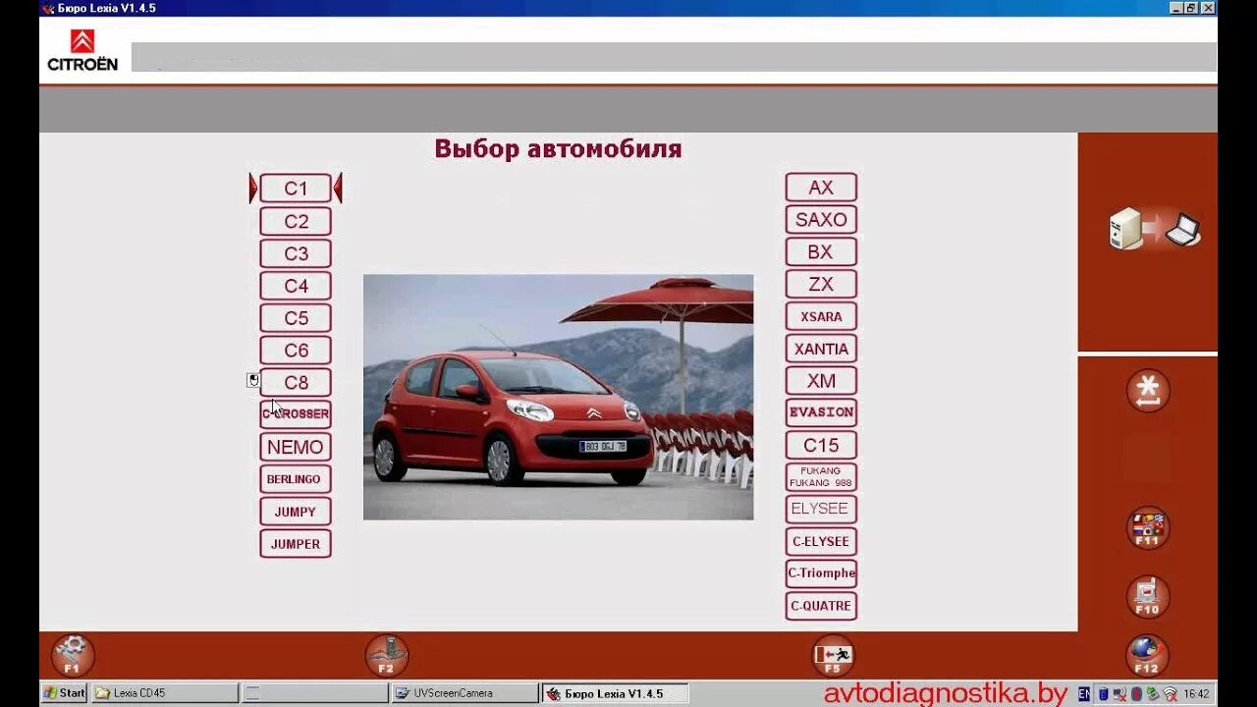Click the F1 gear icon at bottom
1257x707 pixels.
pos(73,656)
